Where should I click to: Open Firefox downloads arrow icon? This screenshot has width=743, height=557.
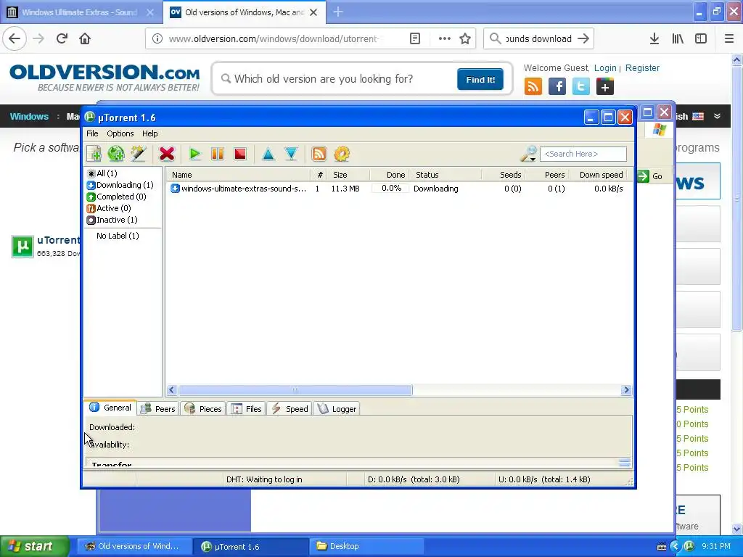click(654, 38)
